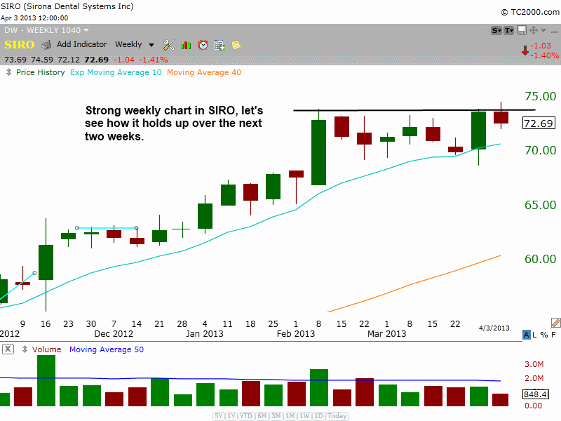Click the tallest green volume bar
Viewport: 561px width, 421px height.
point(46,380)
